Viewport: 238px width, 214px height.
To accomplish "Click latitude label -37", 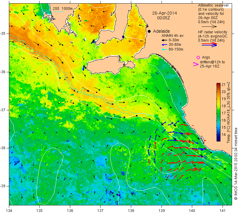I will pos(3,110).
